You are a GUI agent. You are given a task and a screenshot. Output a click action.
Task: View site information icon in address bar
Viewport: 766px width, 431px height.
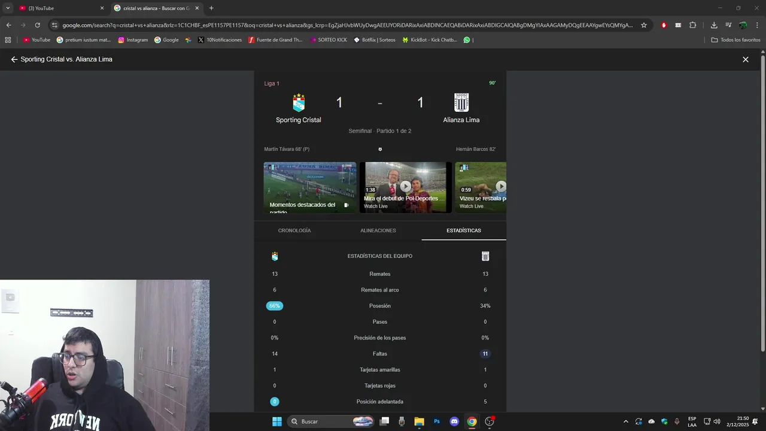coord(54,25)
